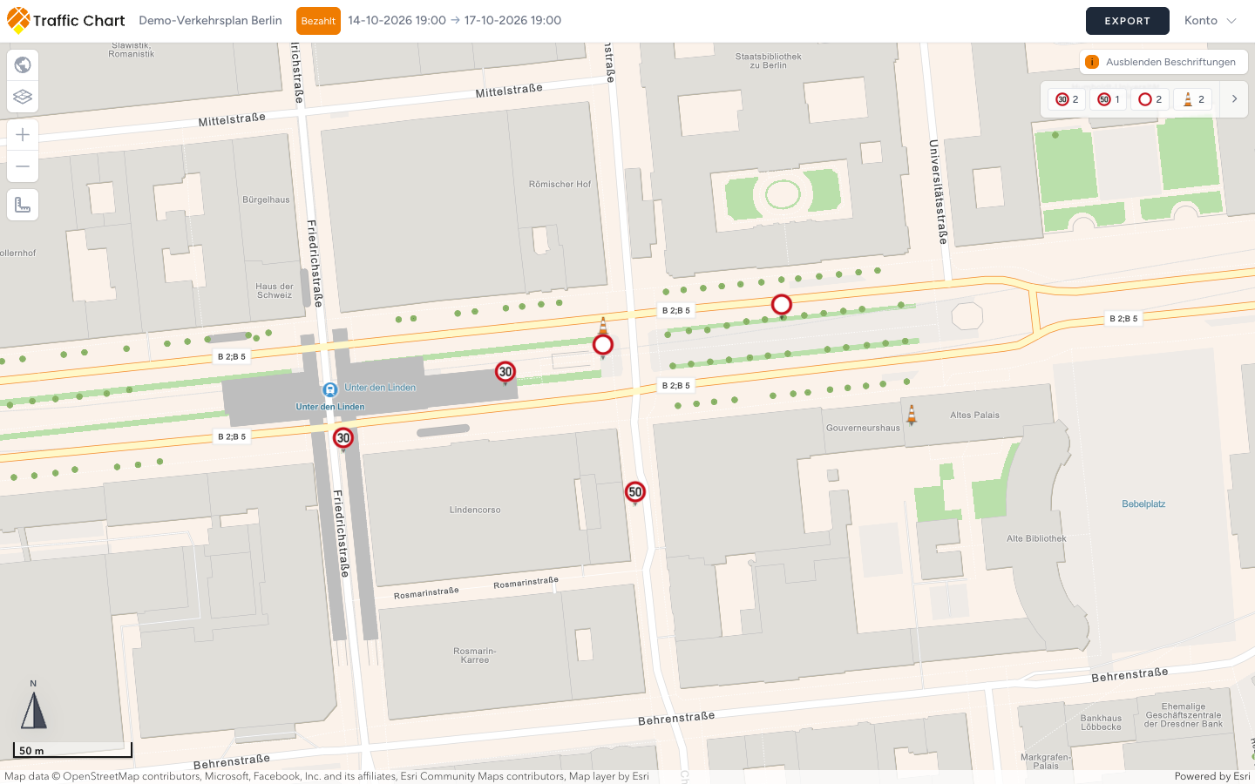Viewport: 1255px width, 784px height.
Task: Expand the sign legend with the chevron
Action: coord(1234,99)
